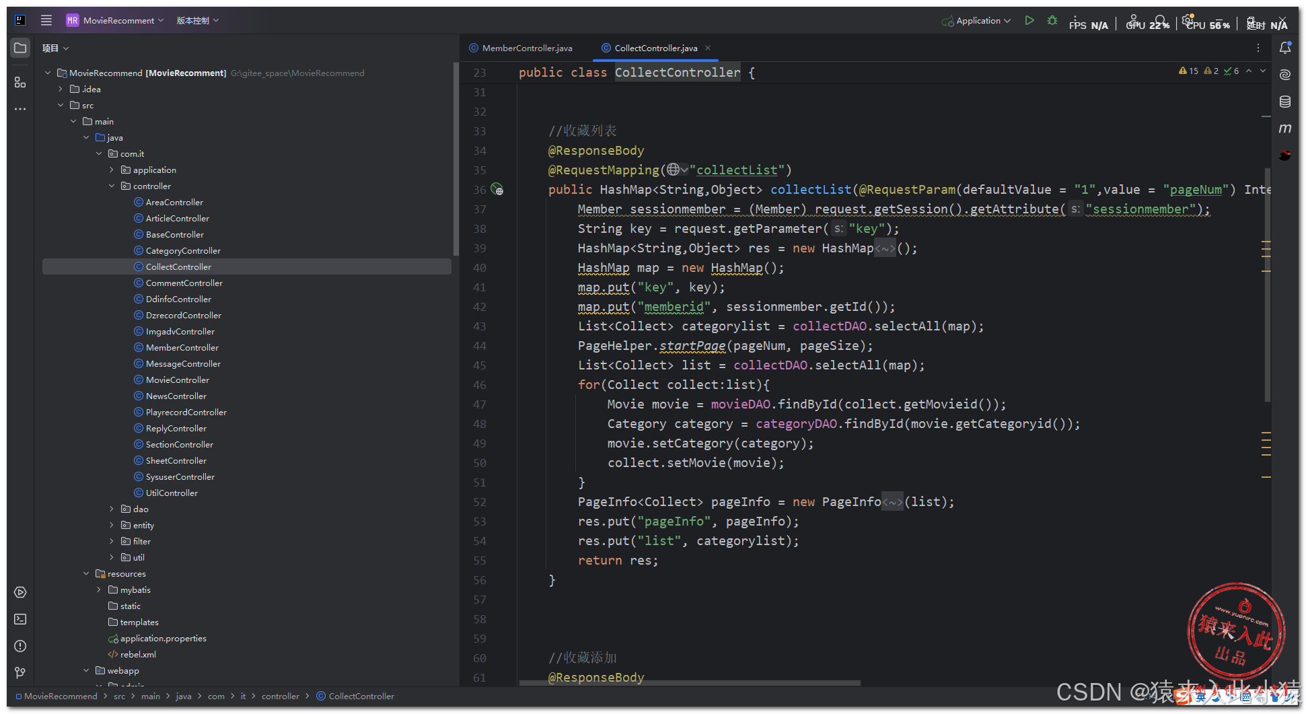
Task: Click the MR project badge icon
Action: 72,20
